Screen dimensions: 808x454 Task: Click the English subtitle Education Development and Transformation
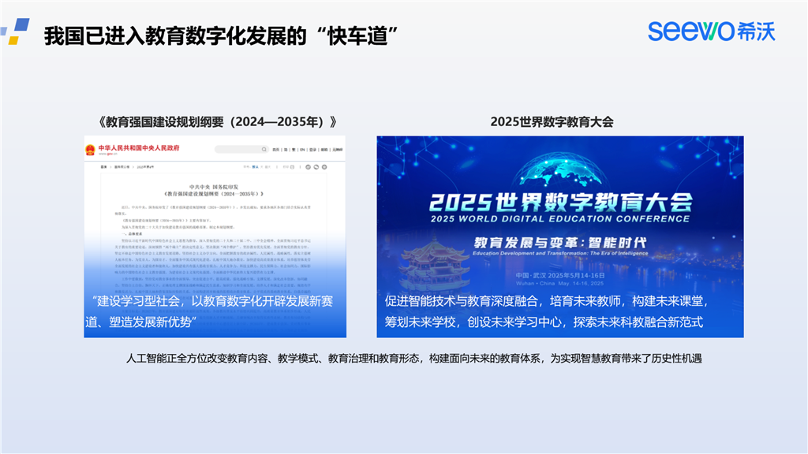560,253
